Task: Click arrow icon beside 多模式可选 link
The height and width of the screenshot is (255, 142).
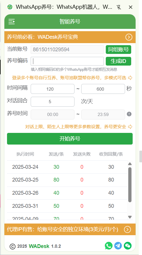Action: coord(130,78)
